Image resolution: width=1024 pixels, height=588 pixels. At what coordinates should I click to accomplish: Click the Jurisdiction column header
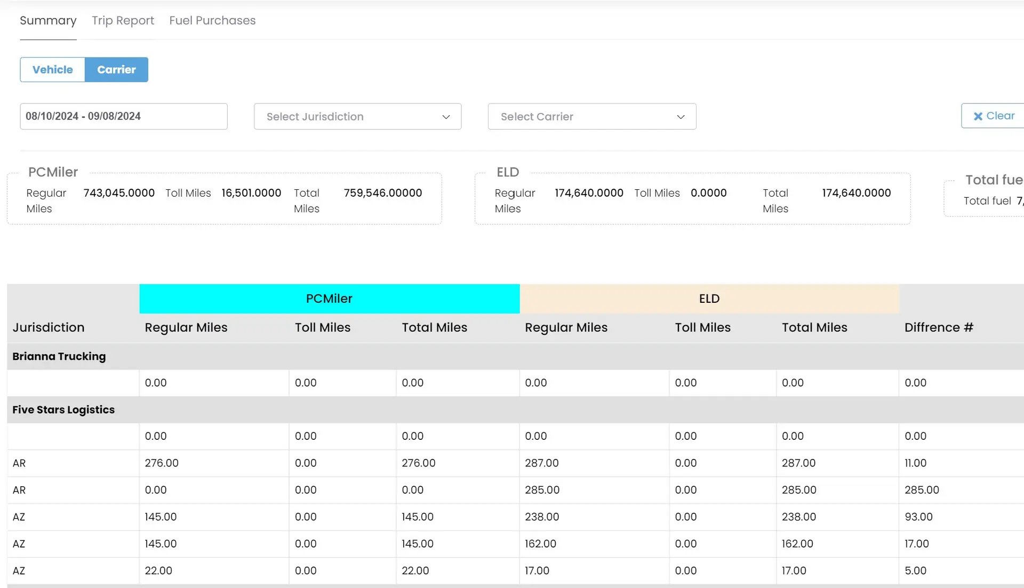[49, 327]
